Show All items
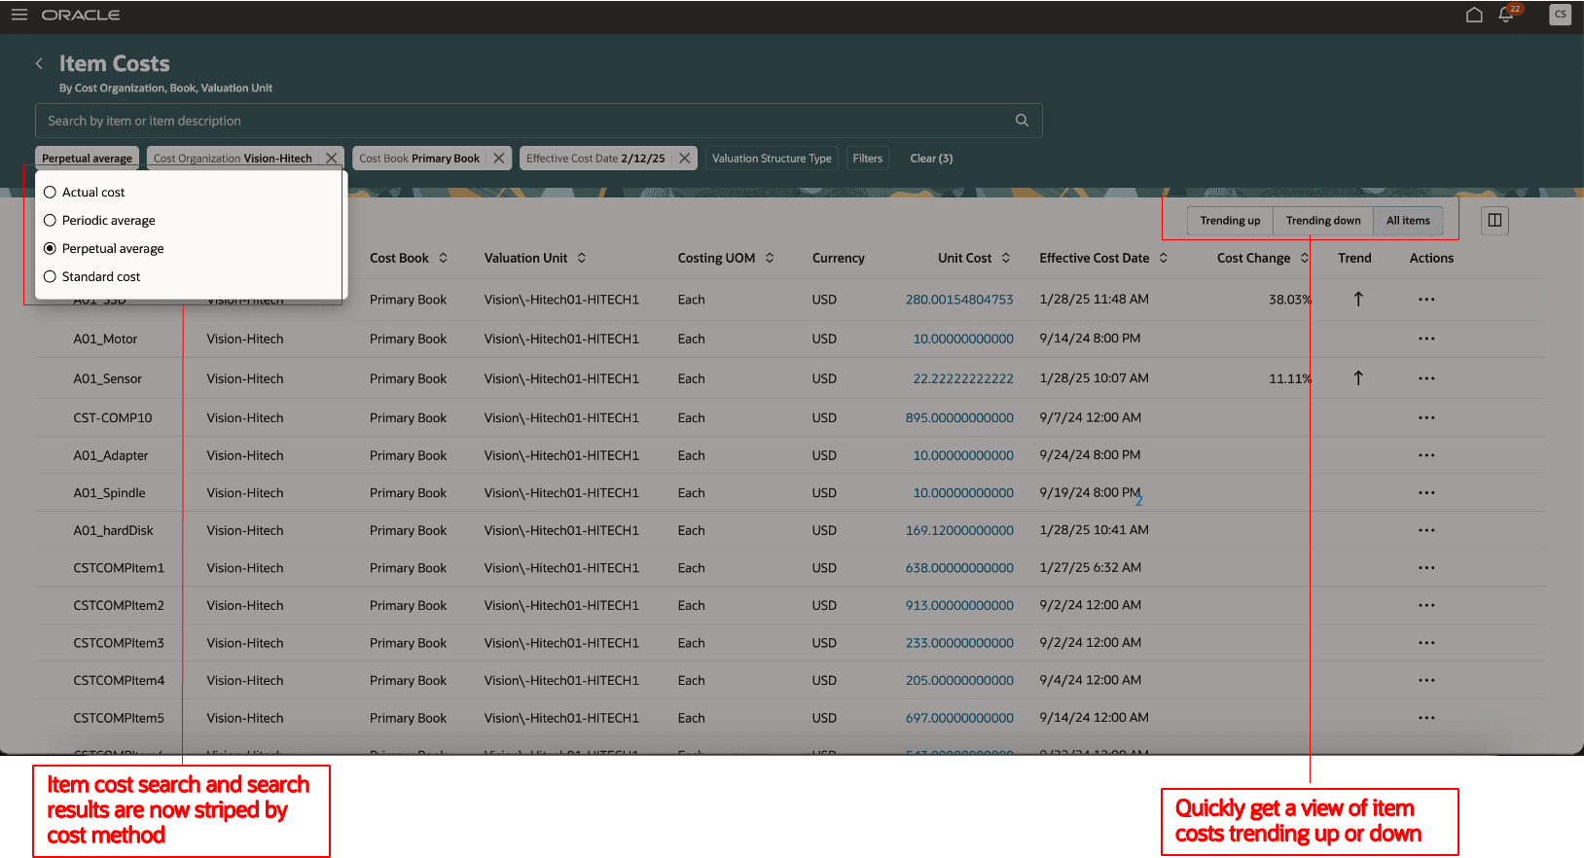1584x858 pixels. 1408,221
